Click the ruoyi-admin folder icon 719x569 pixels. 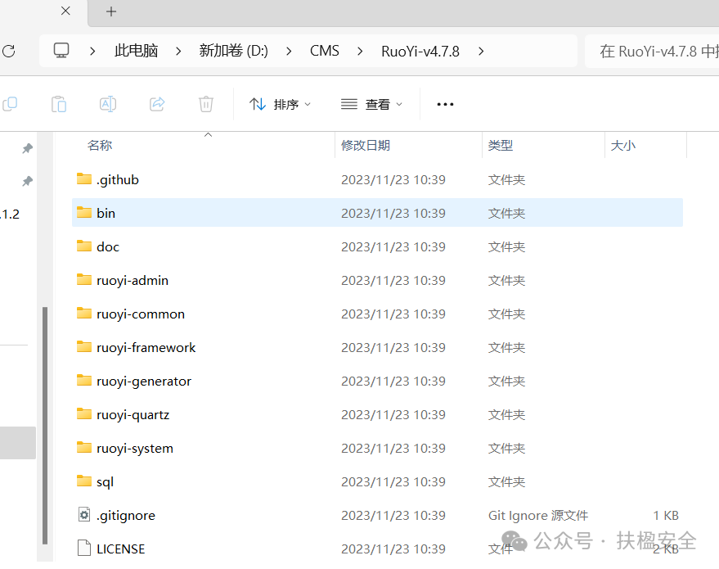[84, 279]
